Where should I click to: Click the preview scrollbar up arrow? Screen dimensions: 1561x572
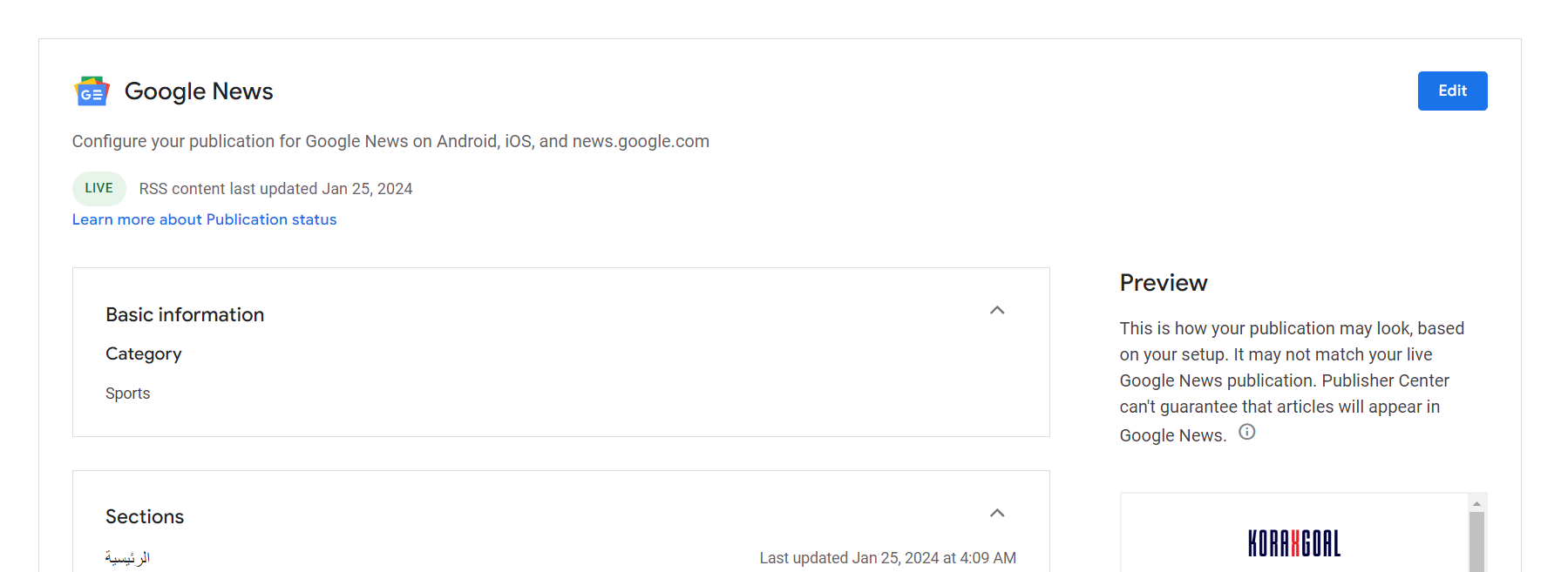(1476, 503)
